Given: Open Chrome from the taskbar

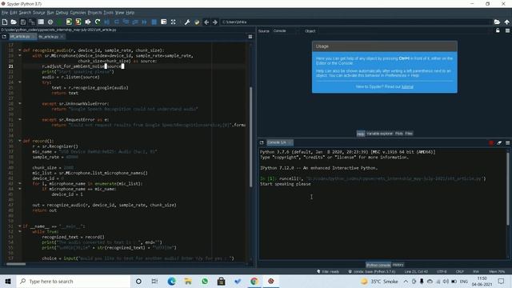Looking at the screenshot, I should pyautogui.click(x=254, y=281).
